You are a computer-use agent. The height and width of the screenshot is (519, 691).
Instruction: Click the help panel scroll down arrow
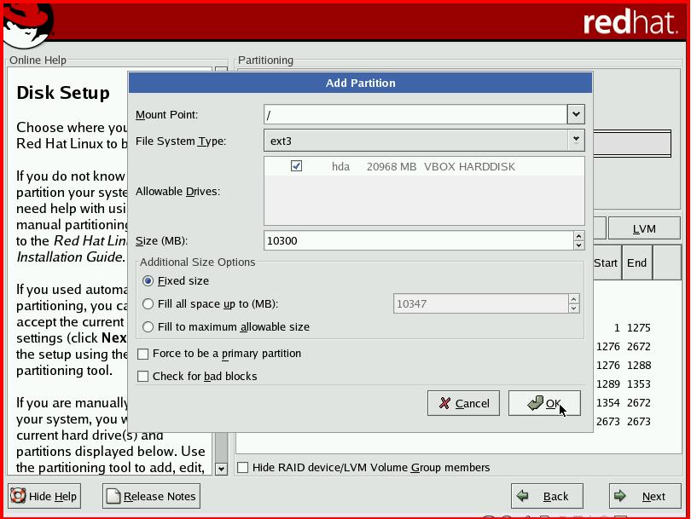tap(221, 469)
